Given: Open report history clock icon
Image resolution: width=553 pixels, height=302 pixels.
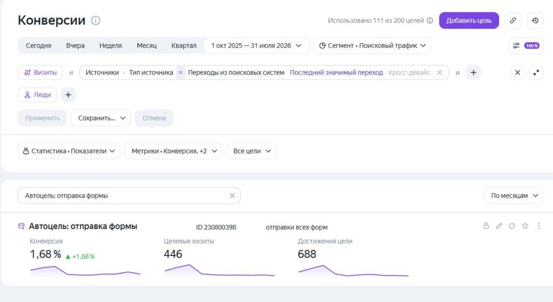Looking at the screenshot, I should point(535,21).
